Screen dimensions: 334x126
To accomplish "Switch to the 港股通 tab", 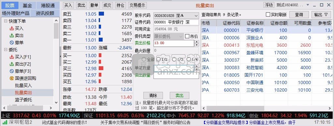I will (x=48, y=6).
